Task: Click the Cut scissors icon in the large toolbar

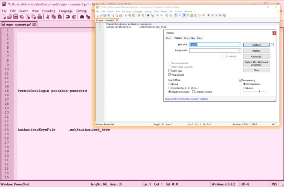Action: pyautogui.click(x=48, y=17)
